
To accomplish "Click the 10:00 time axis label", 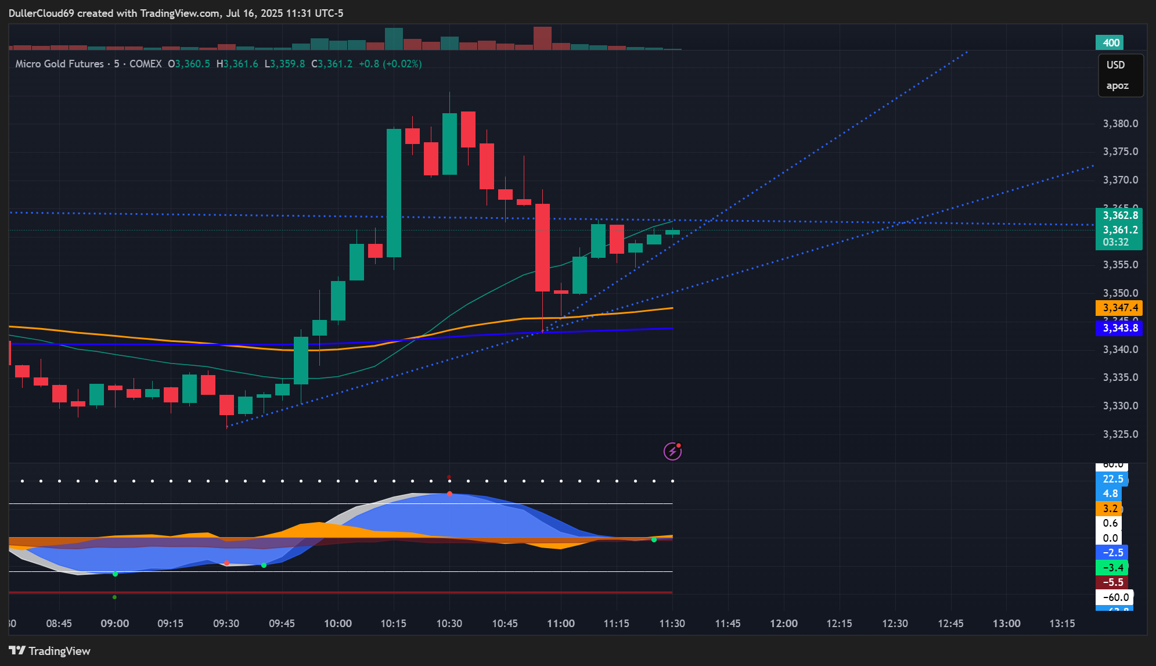I will 338,624.
